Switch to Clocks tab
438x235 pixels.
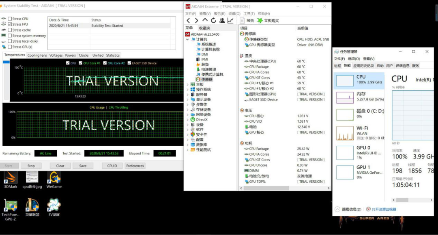[x=84, y=55]
